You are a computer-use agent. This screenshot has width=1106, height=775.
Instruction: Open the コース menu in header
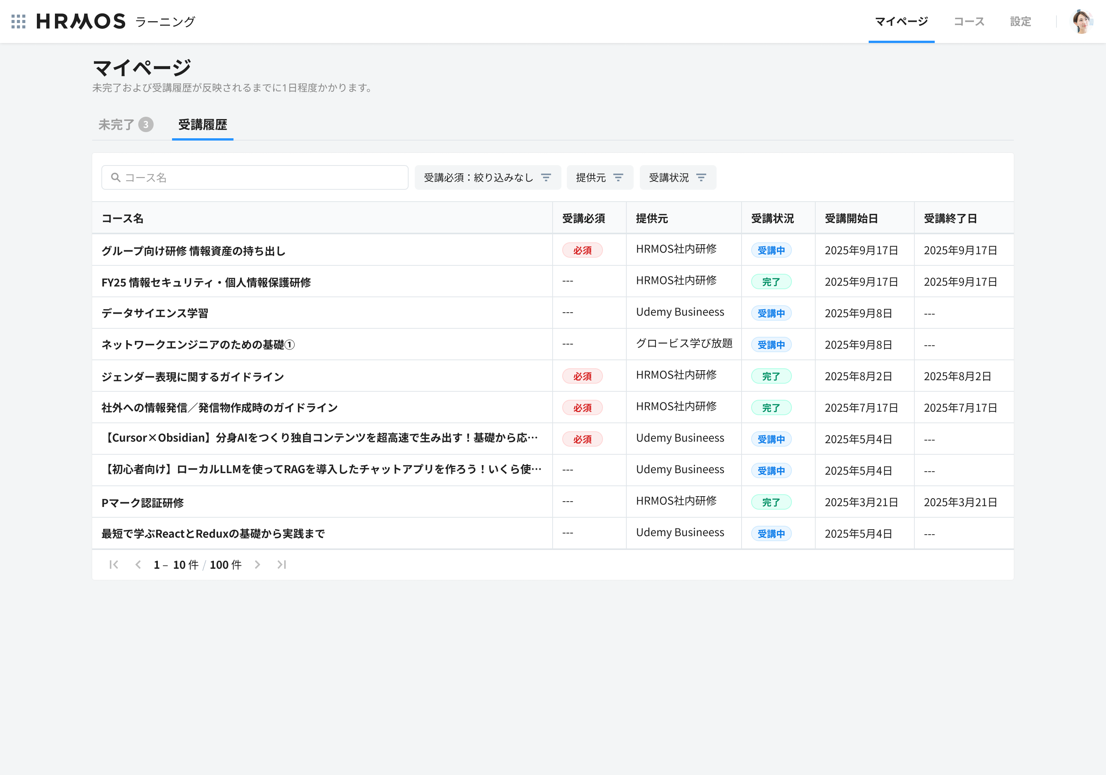[969, 21]
